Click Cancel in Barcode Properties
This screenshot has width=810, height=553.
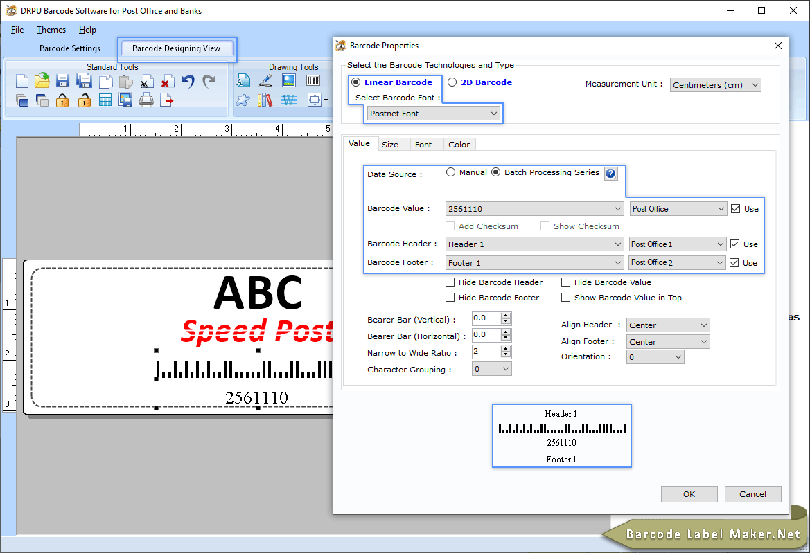click(752, 494)
